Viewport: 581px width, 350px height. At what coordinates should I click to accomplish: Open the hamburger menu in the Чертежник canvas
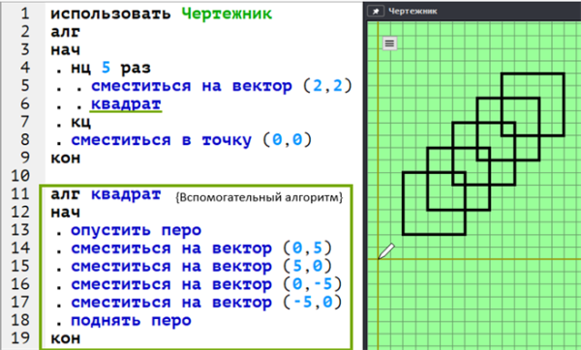click(x=389, y=44)
